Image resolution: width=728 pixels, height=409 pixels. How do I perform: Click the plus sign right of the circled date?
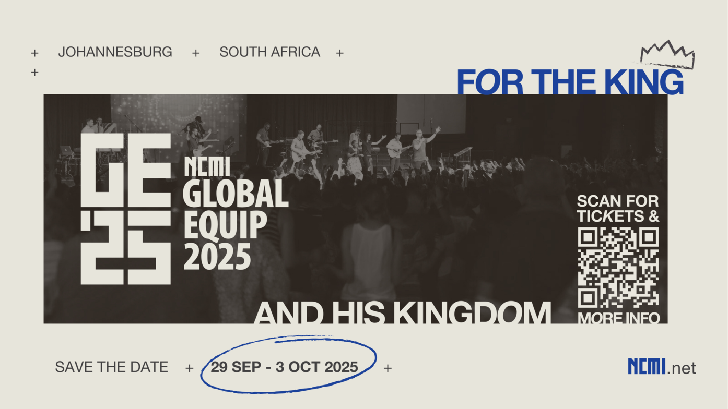[388, 368]
